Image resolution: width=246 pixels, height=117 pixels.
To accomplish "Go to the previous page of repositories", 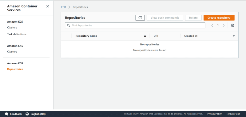I will click(212, 25).
